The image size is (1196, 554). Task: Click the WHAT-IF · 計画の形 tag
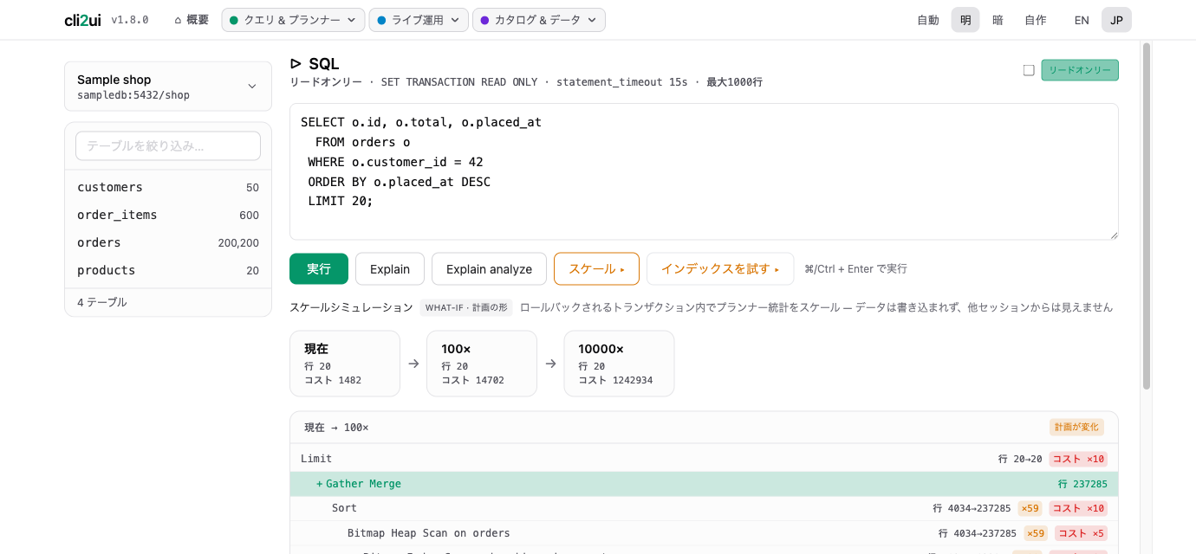[x=466, y=307]
